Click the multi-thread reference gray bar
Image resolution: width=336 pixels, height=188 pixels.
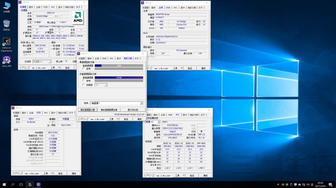(119, 81)
